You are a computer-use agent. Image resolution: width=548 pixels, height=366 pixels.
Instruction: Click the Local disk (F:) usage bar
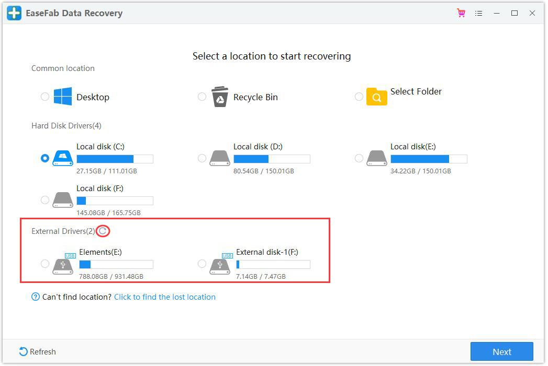pyautogui.click(x=115, y=201)
